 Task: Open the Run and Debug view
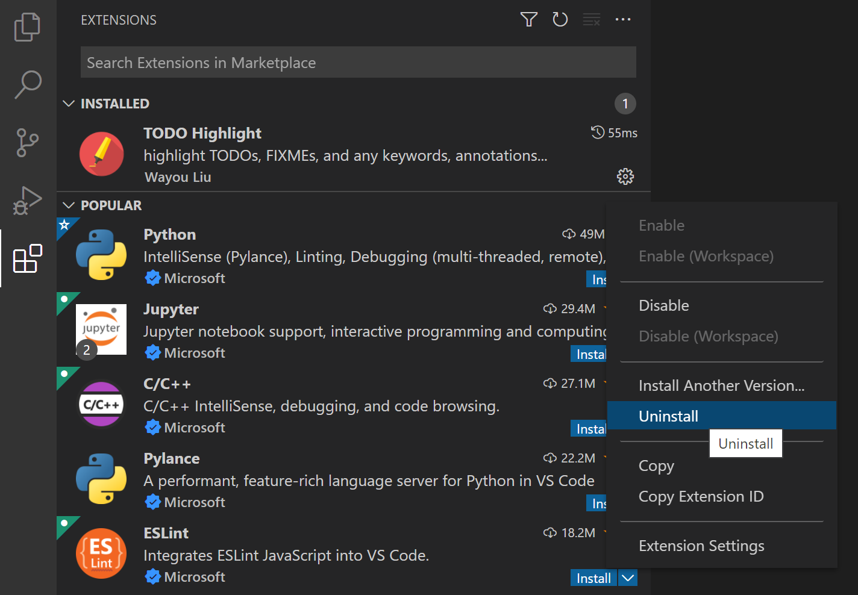tap(27, 201)
